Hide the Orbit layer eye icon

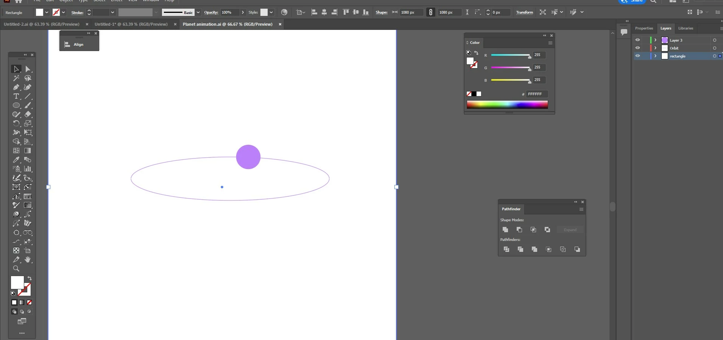point(637,48)
